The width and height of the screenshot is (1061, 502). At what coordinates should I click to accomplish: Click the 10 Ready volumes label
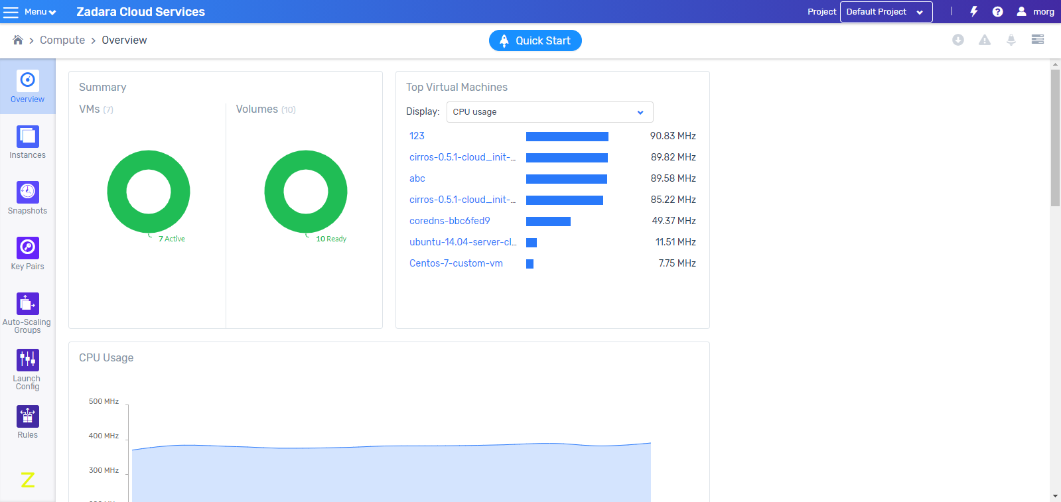(331, 239)
